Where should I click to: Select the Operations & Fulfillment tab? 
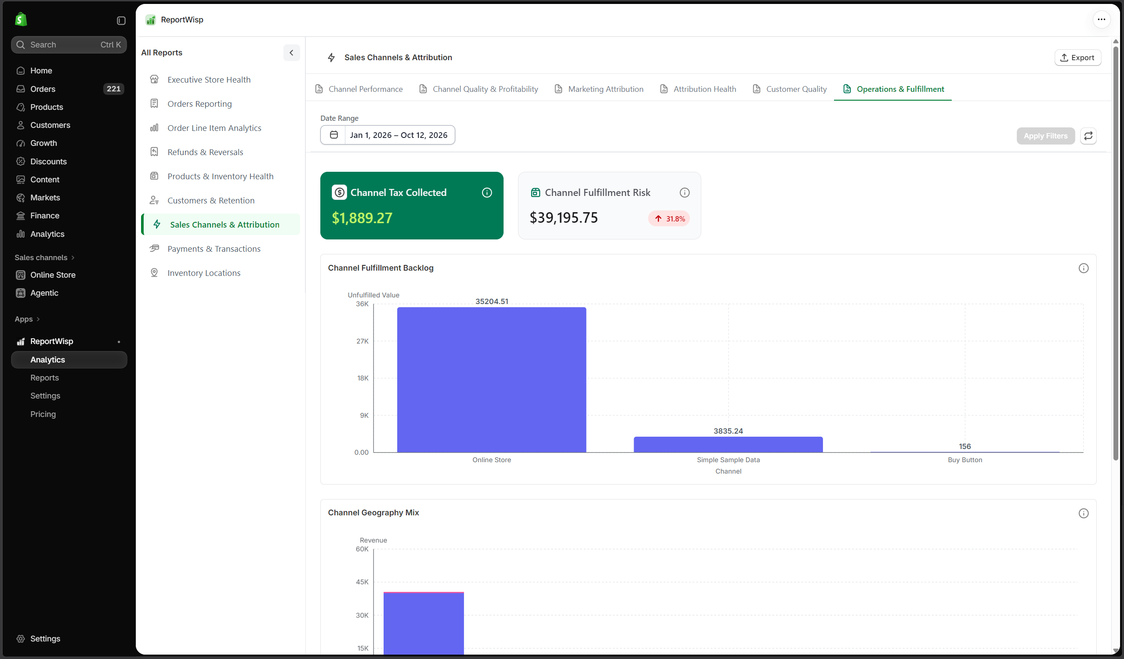click(x=893, y=89)
